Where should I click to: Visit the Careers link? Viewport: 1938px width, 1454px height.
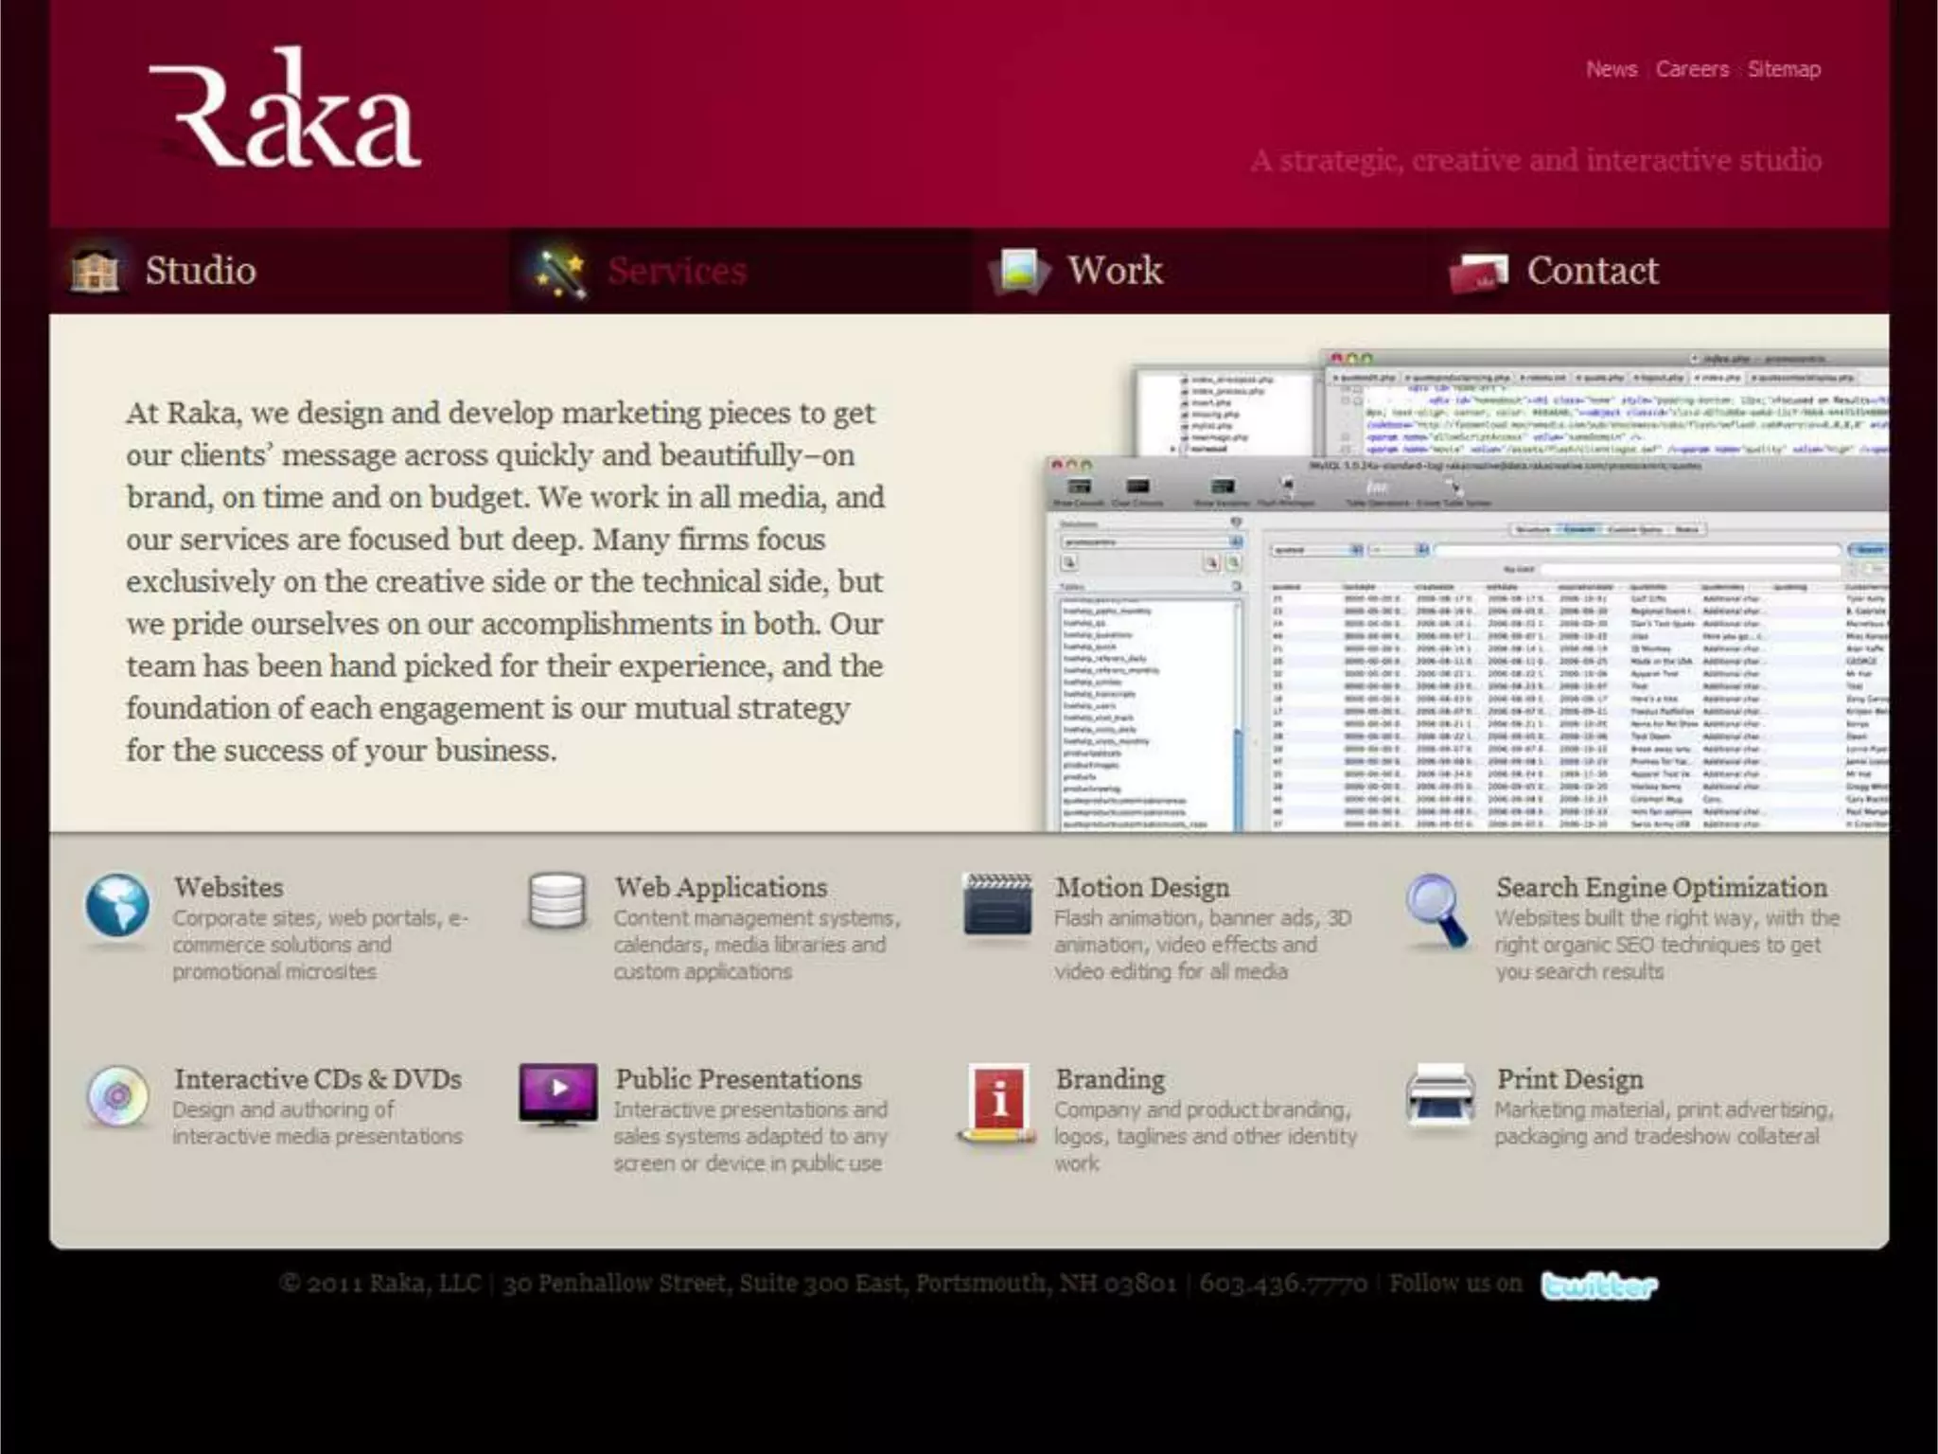click(x=1692, y=69)
